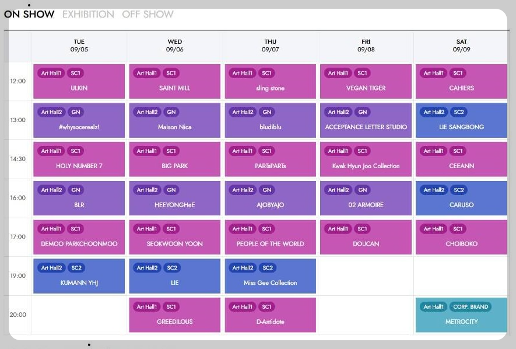The image size is (516, 349).
Task: Click Art Hall2 tag on Maison Nica card
Action: pyautogui.click(x=147, y=112)
